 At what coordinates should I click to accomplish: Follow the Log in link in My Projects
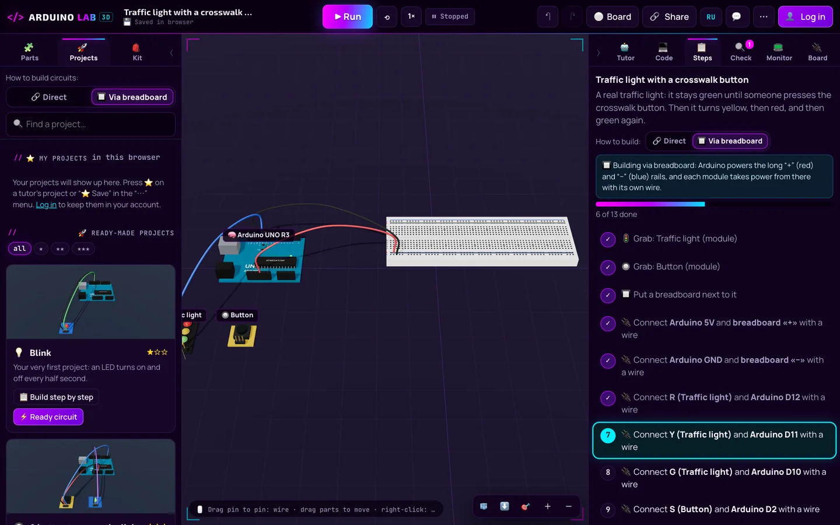click(x=46, y=205)
